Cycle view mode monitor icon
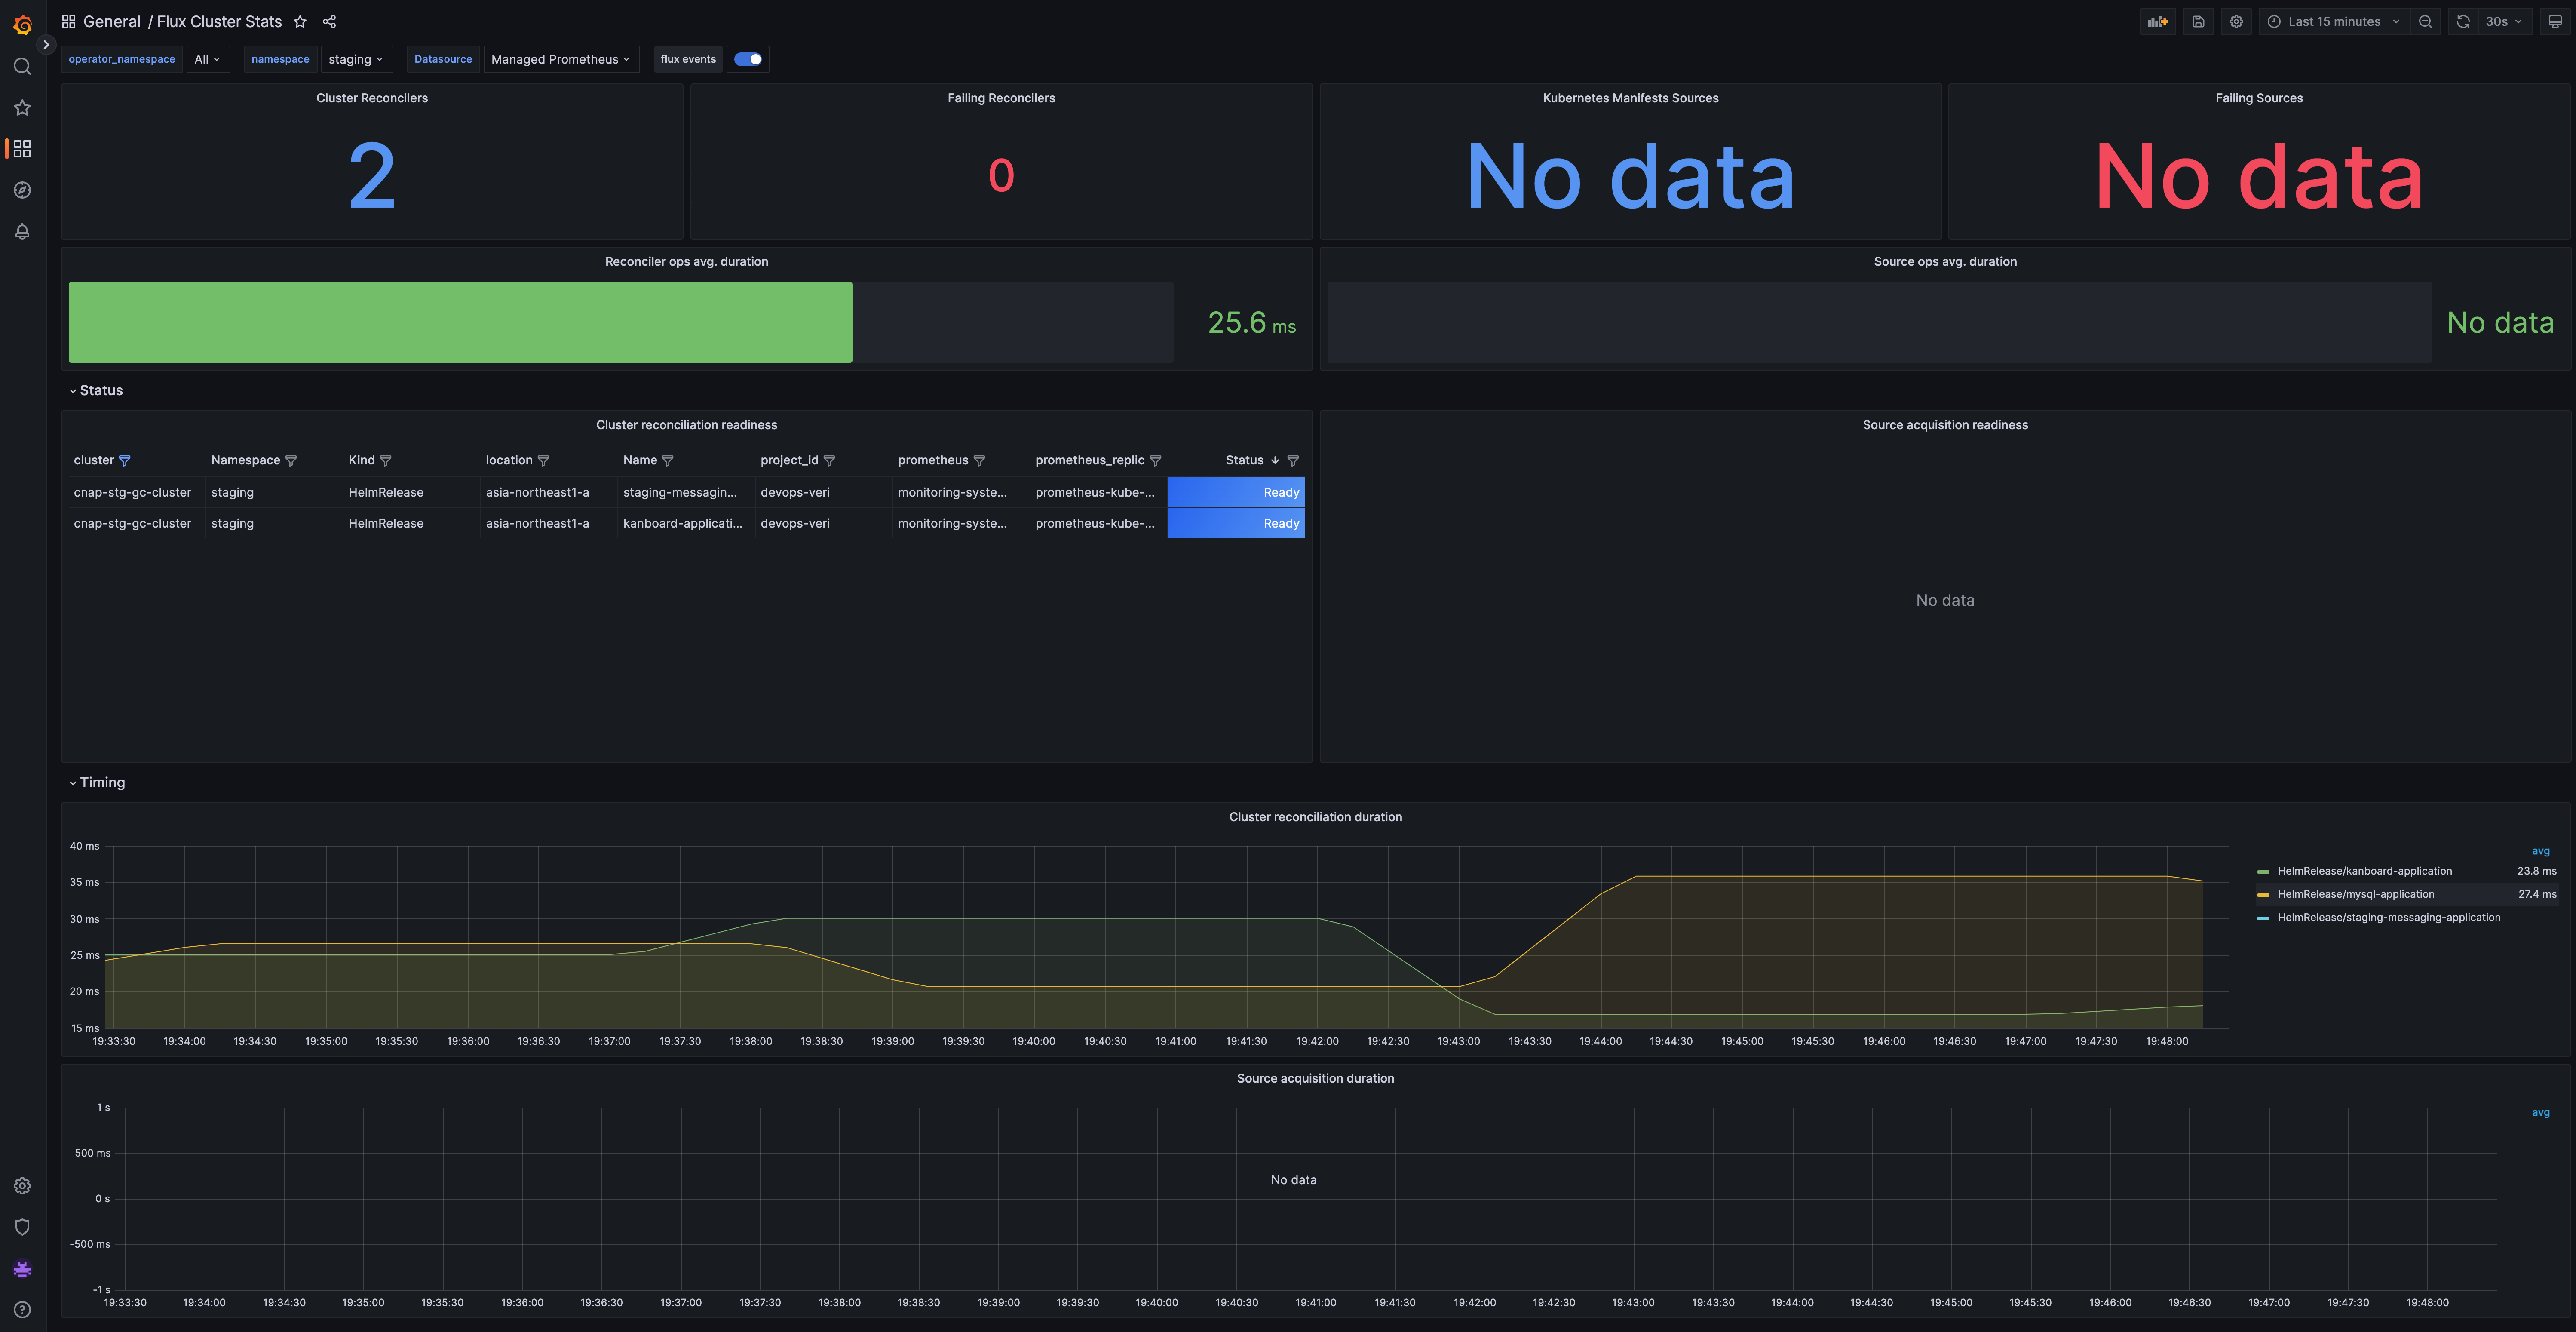Viewport: 2576px width, 1332px height. pos(2555,22)
